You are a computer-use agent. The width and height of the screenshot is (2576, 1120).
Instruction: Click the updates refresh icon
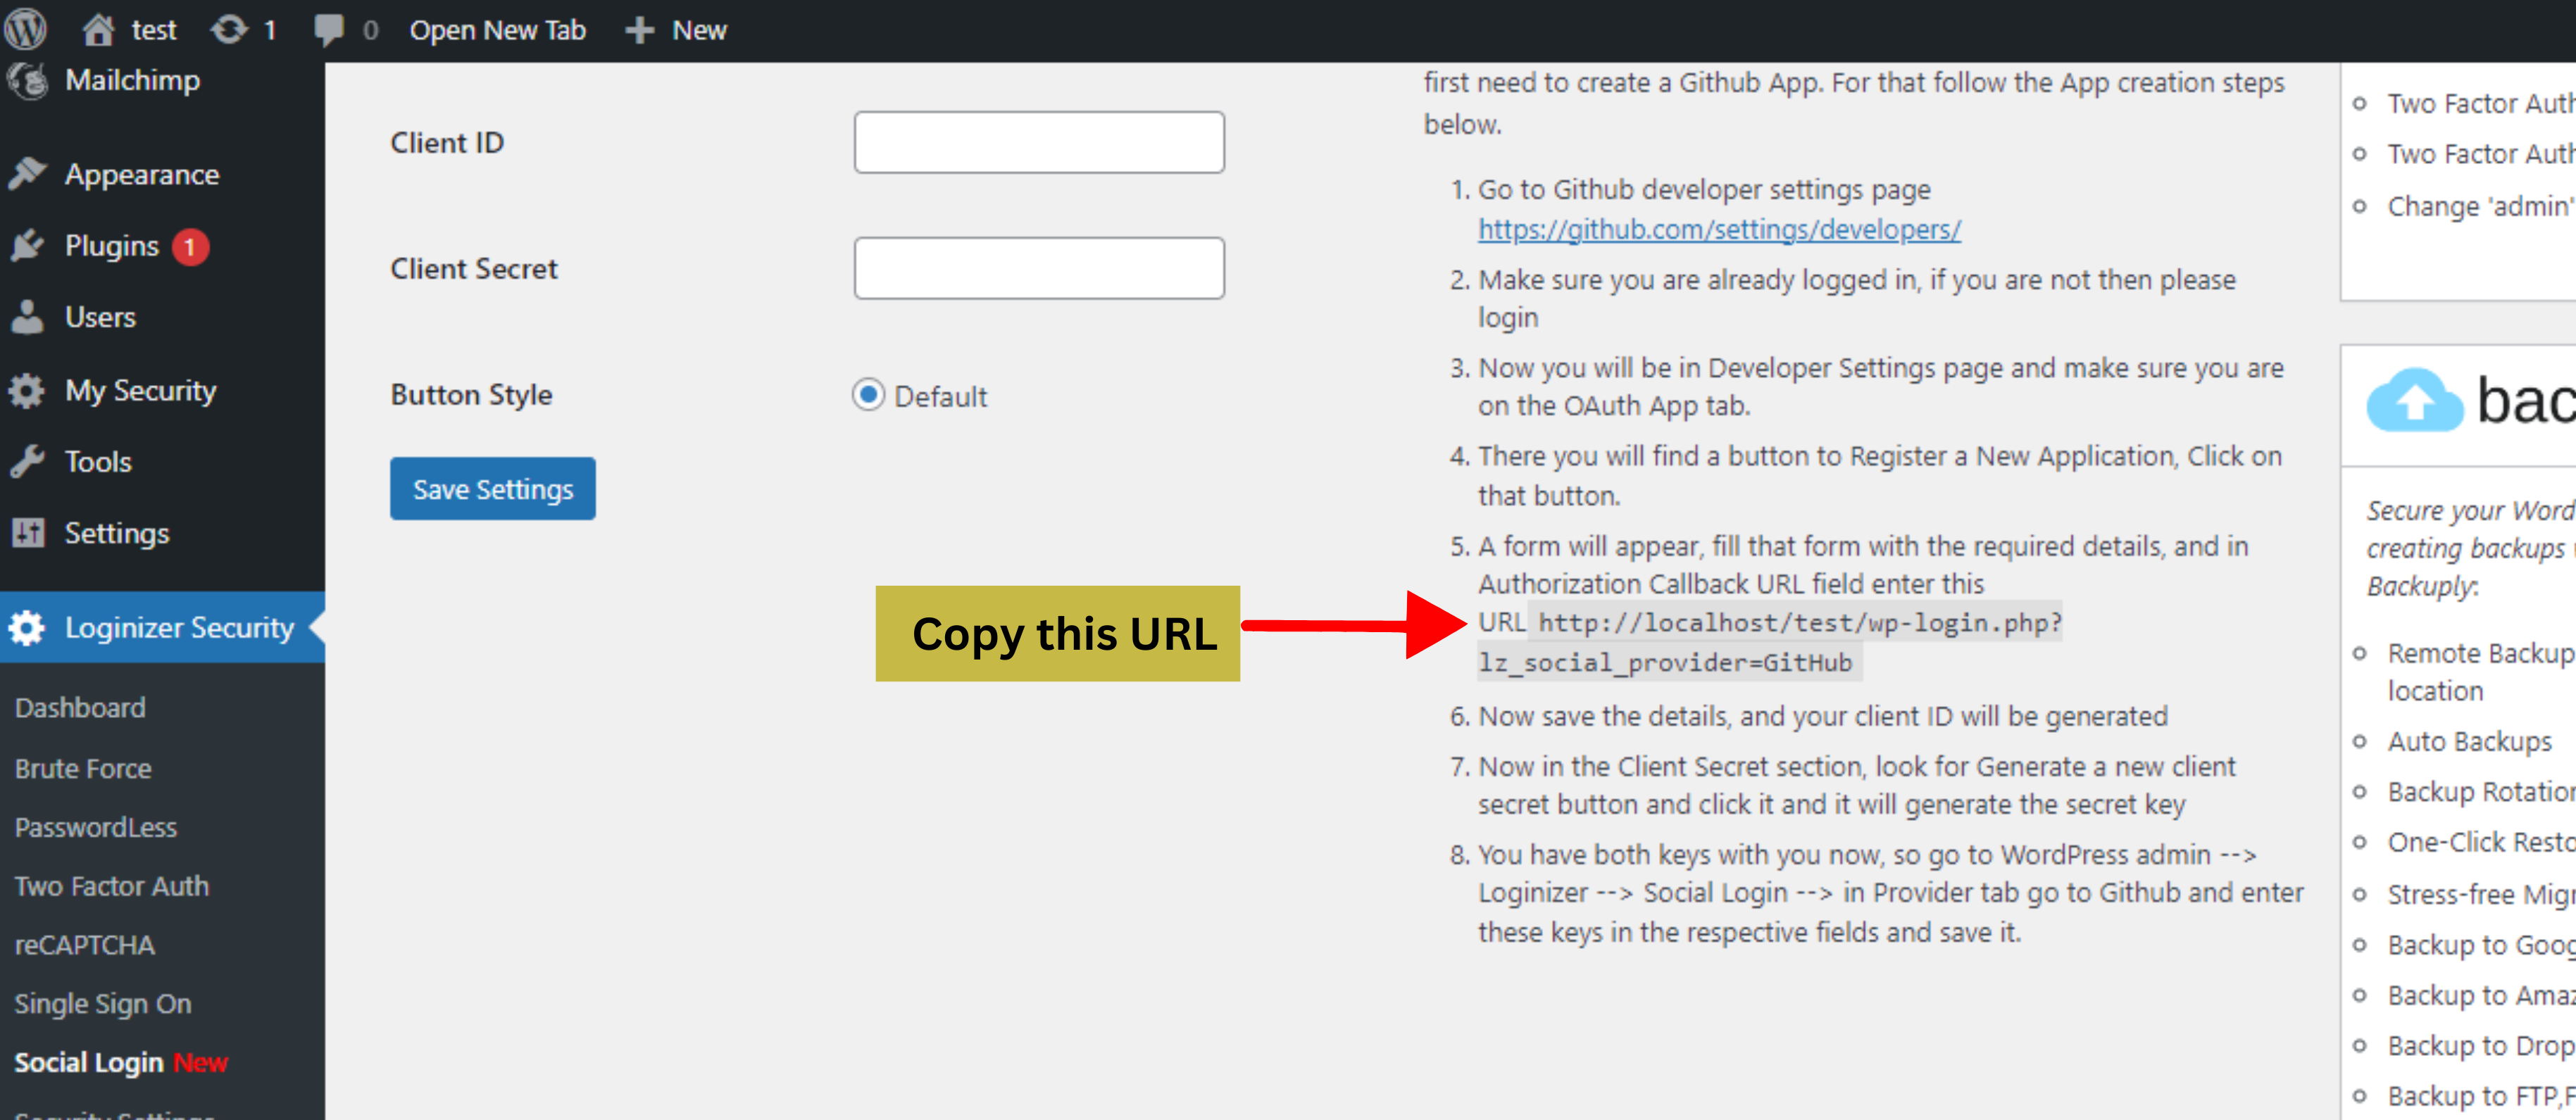click(x=229, y=29)
